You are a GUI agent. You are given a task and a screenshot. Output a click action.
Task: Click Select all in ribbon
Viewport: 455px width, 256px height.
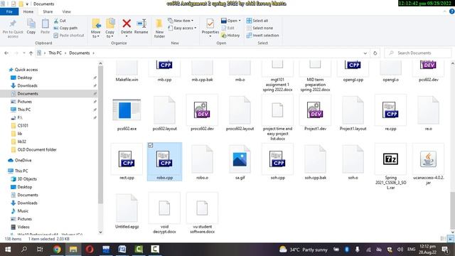pos(257,21)
